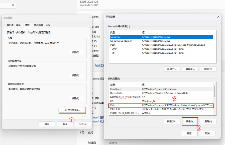Click the help question-mark icon beside 支持
The height and width of the screenshot is (145, 225).
(x=82, y=132)
